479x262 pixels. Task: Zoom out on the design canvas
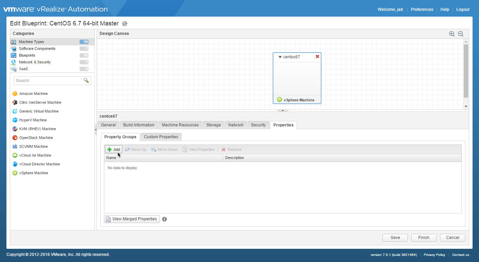coord(461,34)
